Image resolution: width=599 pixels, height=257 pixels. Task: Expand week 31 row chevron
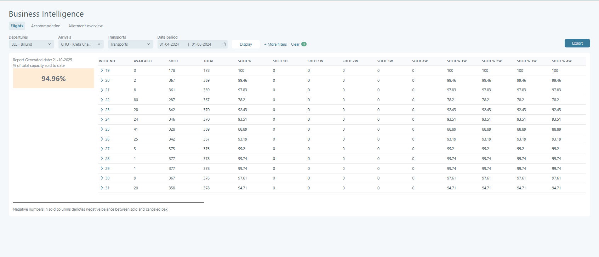(102, 188)
